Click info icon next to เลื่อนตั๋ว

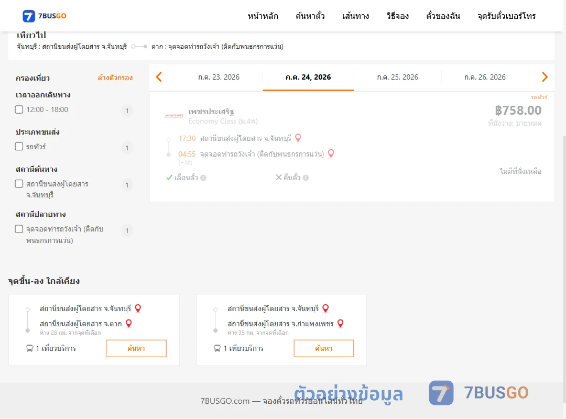[x=203, y=178]
